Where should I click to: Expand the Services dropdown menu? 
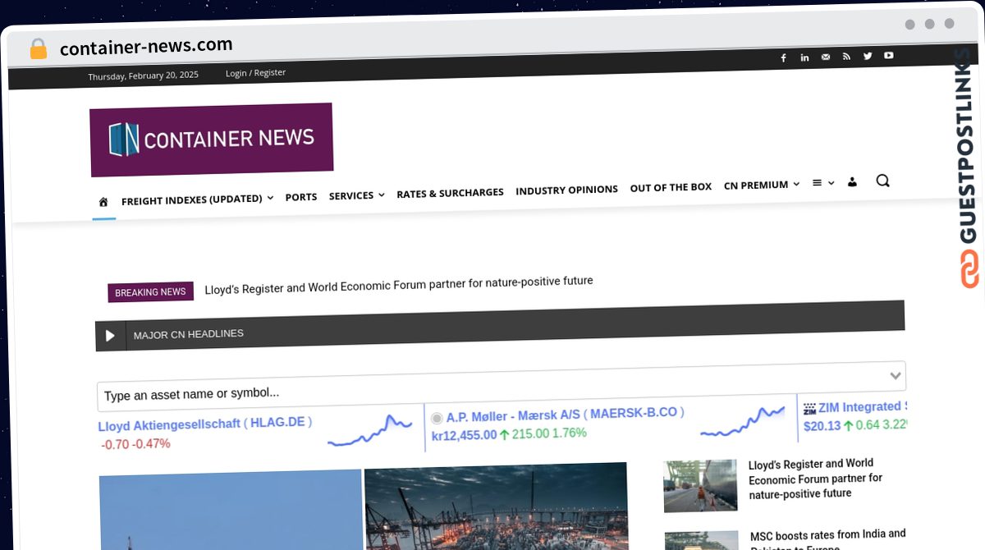click(356, 195)
